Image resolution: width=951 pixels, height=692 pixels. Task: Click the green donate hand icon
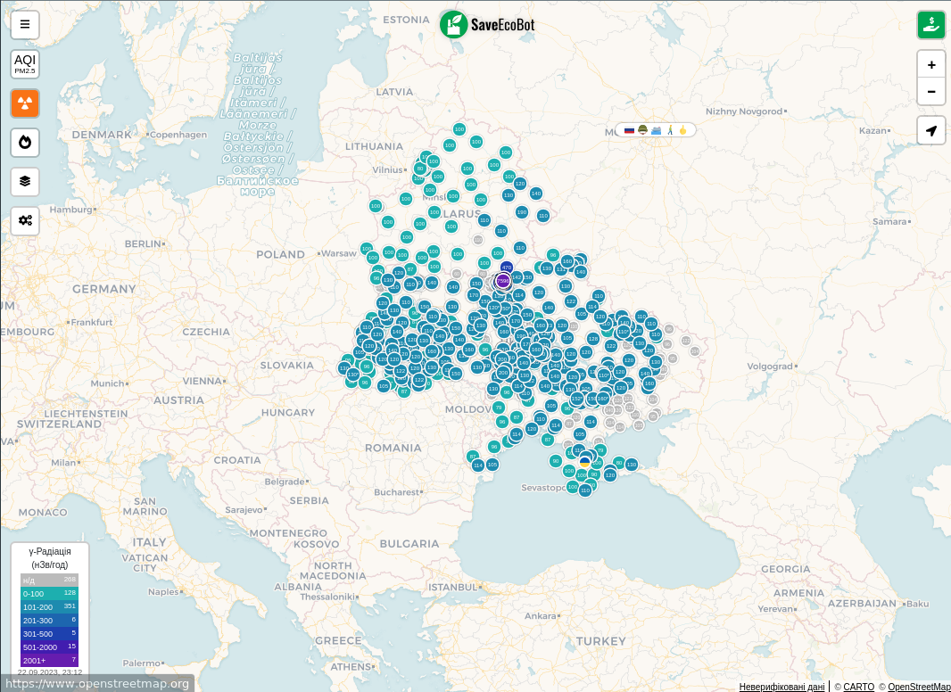(931, 24)
